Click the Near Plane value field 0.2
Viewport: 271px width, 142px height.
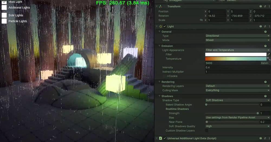265,122
